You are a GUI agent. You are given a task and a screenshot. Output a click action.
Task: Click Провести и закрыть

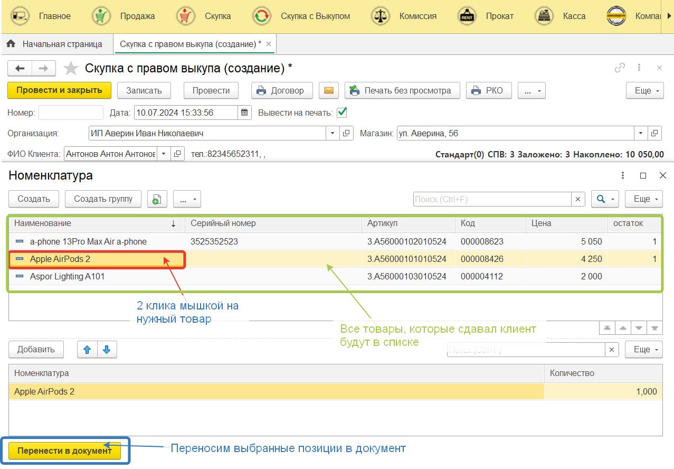tap(59, 90)
